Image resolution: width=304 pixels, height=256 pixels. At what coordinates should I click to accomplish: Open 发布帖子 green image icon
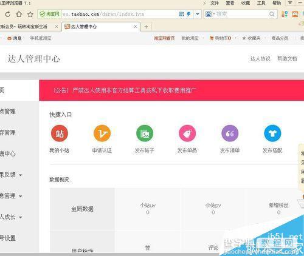145,133
